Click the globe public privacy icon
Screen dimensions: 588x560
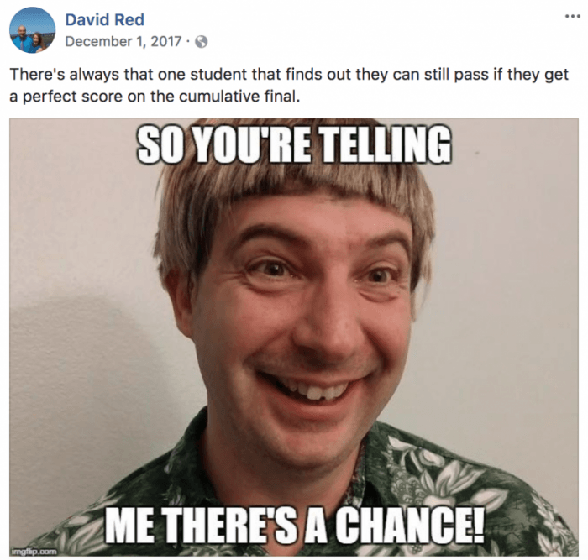click(202, 42)
